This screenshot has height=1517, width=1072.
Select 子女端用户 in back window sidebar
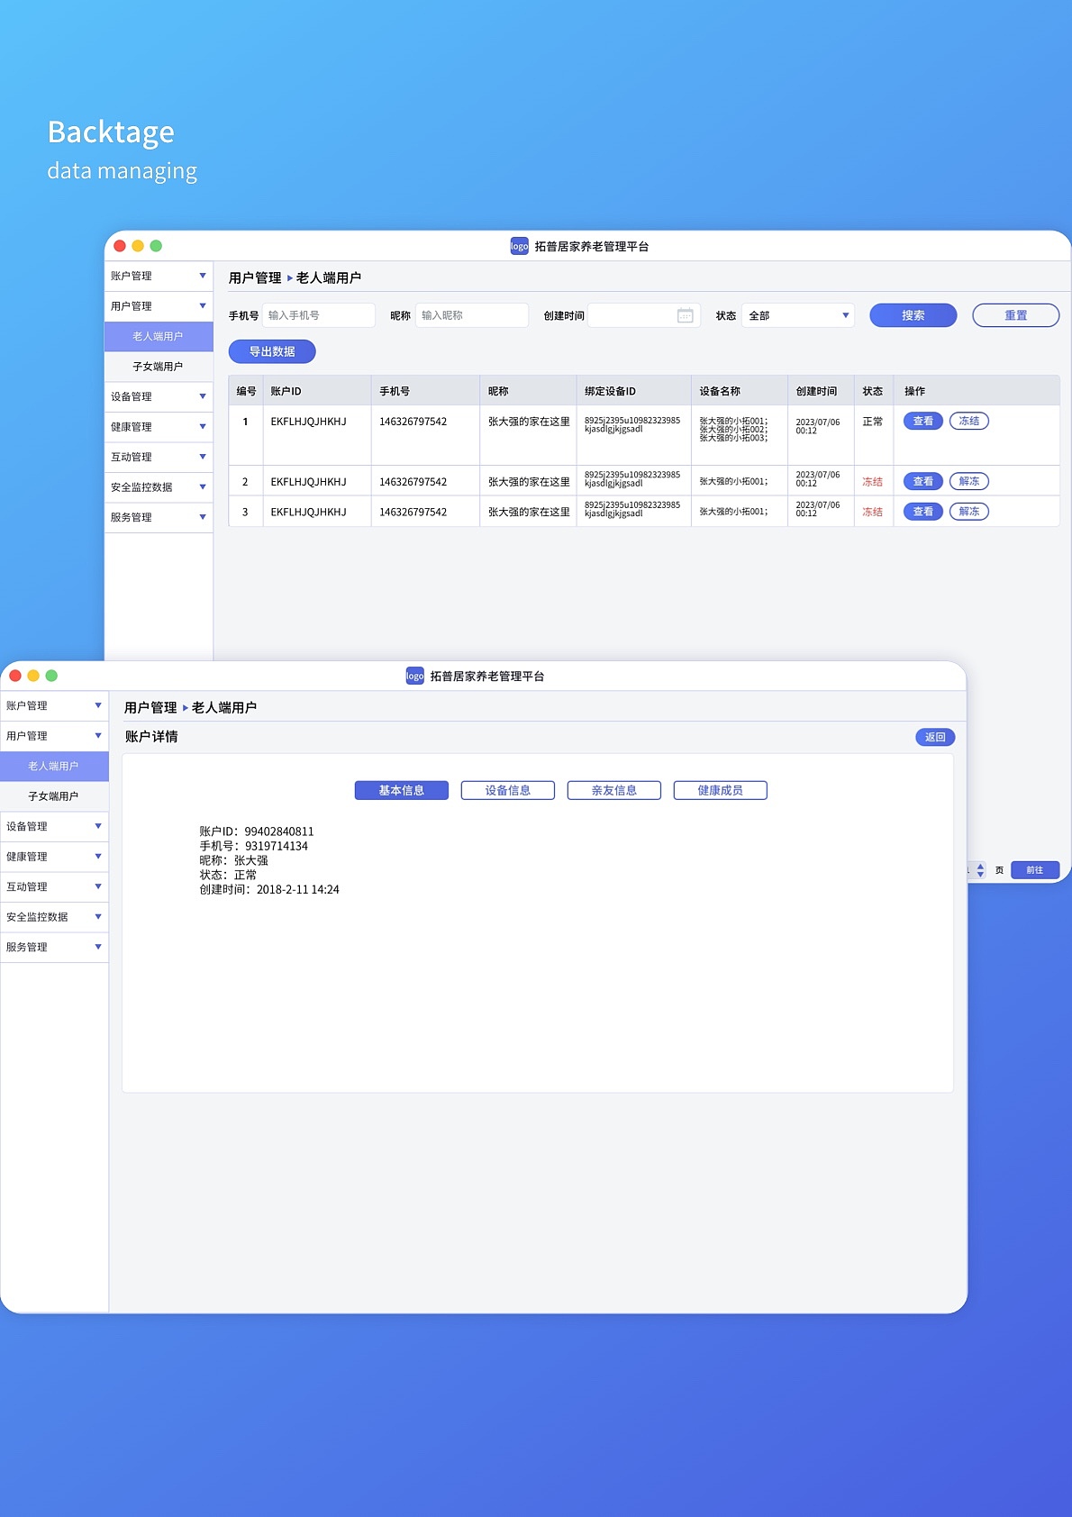159,367
